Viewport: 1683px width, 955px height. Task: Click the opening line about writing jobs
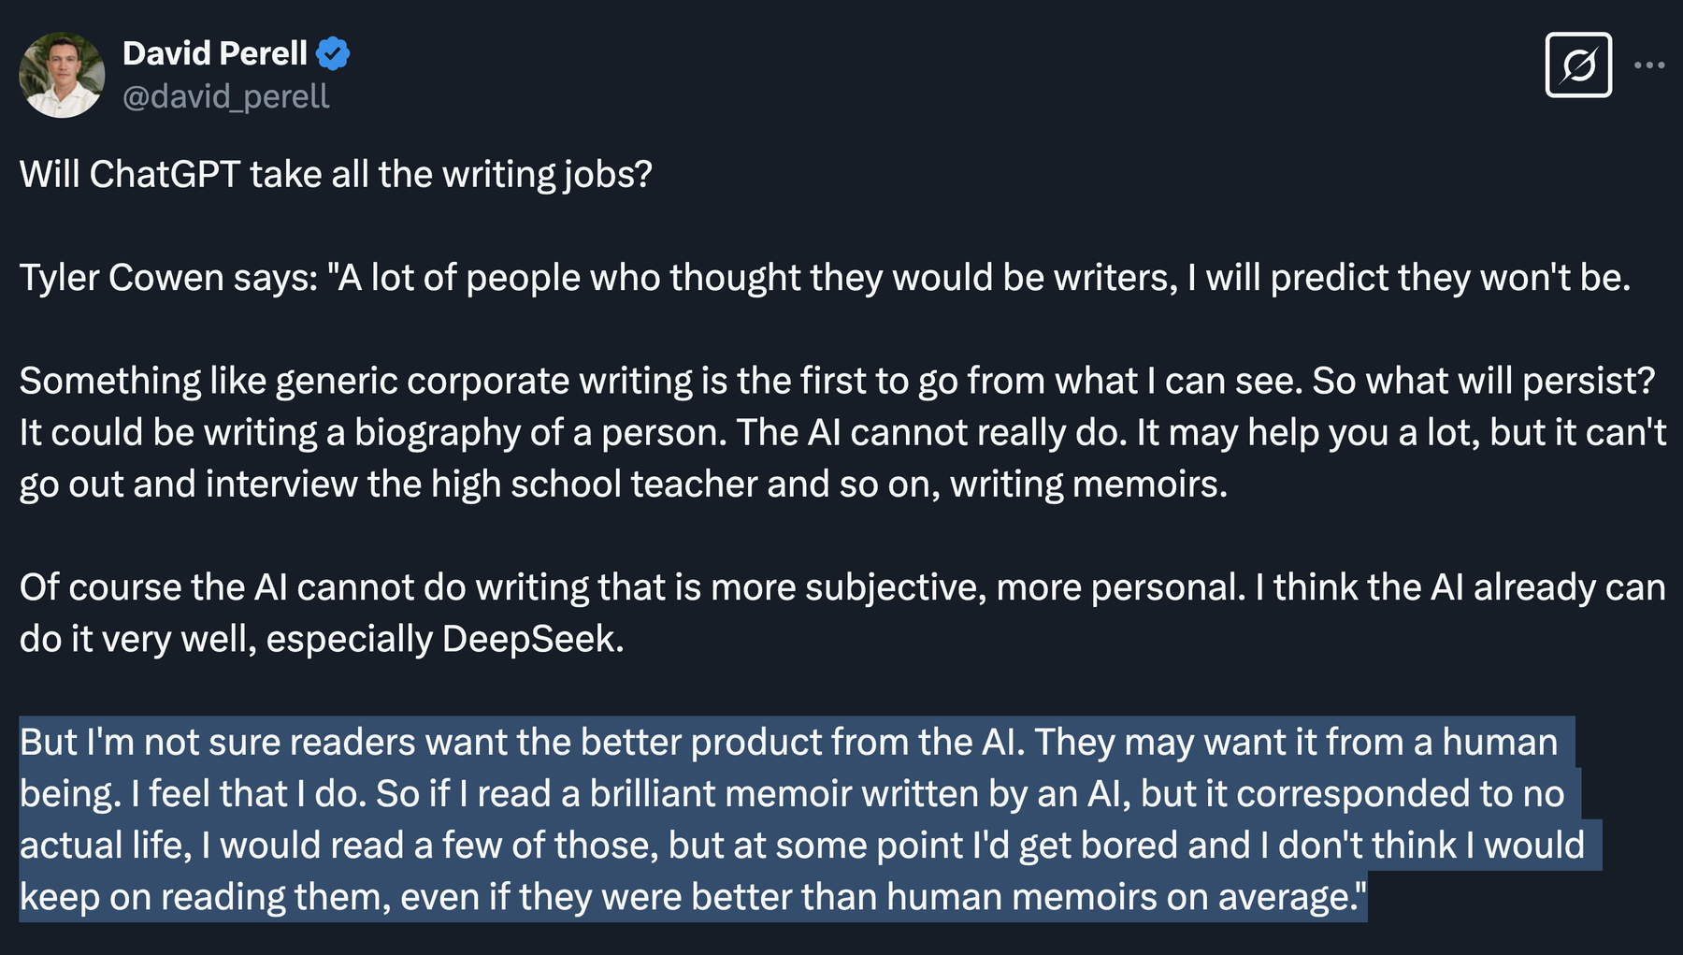coord(336,175)
